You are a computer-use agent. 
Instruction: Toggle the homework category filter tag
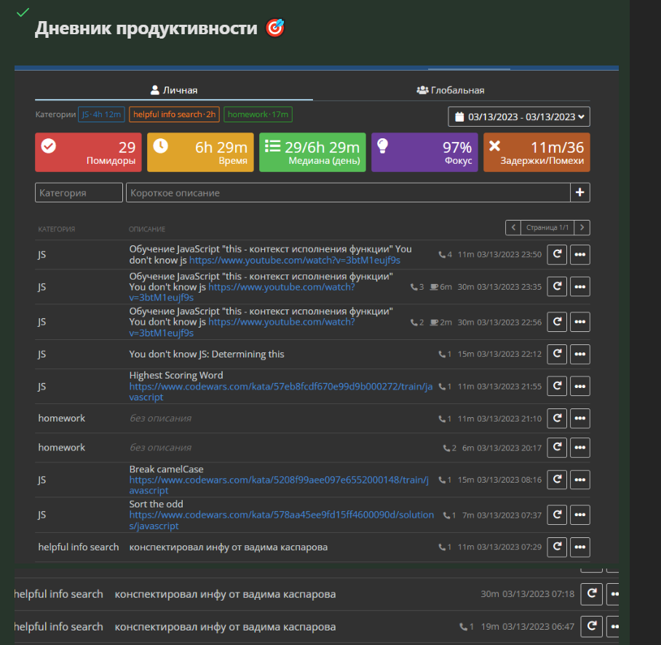coord(258,114)
